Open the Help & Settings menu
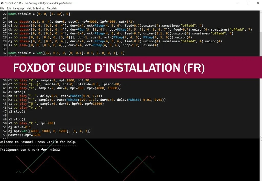Screen dimensions: 262x181 click(x=36, y=8)
